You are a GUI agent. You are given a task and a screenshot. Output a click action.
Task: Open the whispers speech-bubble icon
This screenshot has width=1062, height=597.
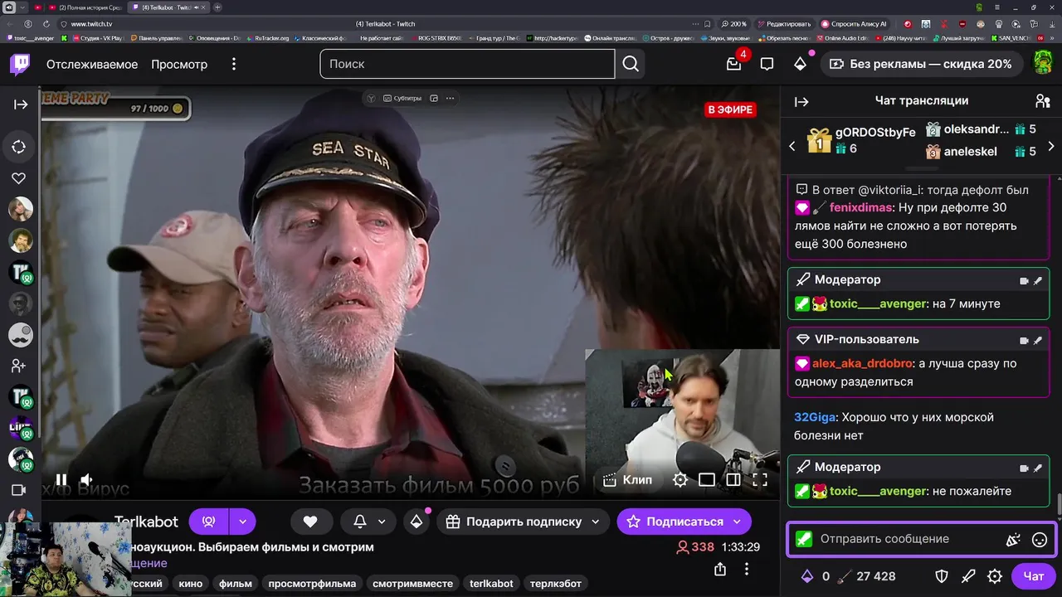pos(767,64)
